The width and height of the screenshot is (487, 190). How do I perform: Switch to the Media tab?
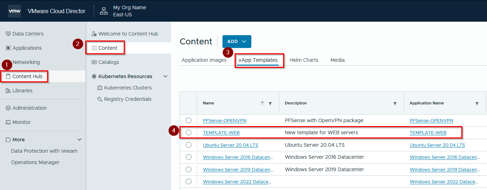click(337, 60)
